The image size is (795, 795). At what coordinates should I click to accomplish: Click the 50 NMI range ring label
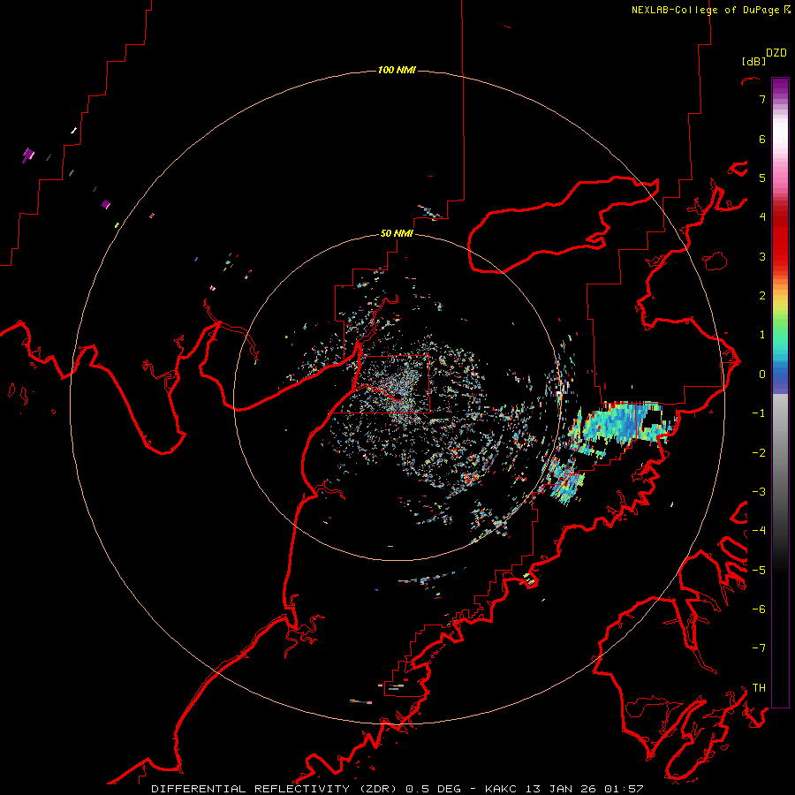coord(397,233)
